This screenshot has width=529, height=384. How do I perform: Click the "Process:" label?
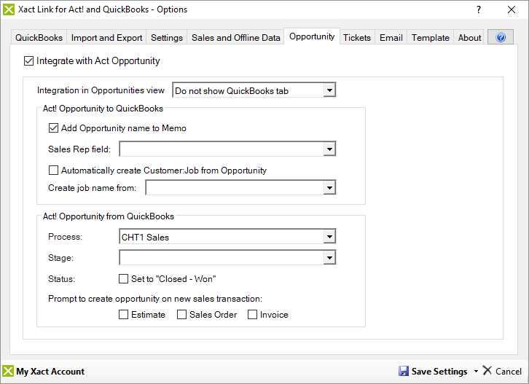click(65, 237)
